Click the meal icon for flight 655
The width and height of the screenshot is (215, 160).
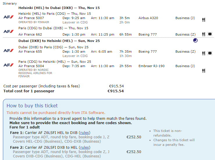pyautogui.click(x=204, y=53)
